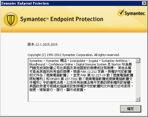The image size is (148, 117).
Task: Click the word Bloodhound in legal text
Action: 37,64
